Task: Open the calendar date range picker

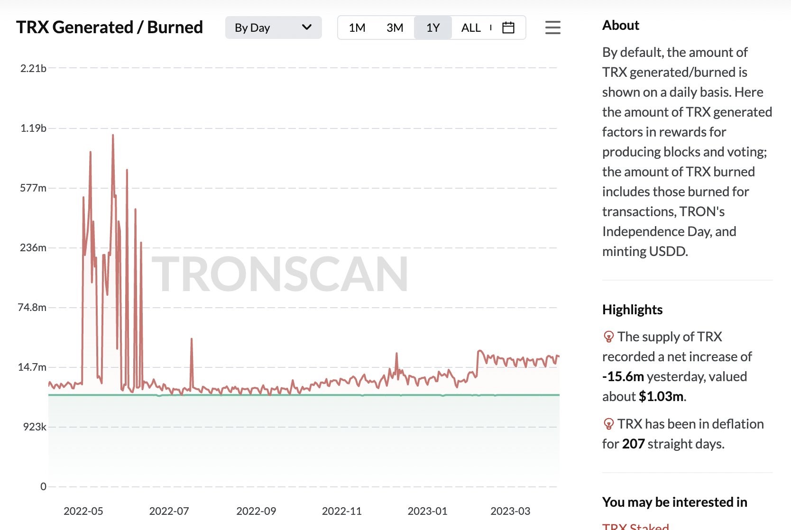Action: 508,27
